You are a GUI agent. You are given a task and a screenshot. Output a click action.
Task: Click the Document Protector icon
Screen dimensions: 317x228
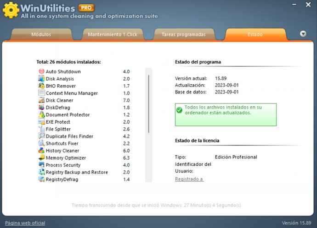[x=41, y=114]
